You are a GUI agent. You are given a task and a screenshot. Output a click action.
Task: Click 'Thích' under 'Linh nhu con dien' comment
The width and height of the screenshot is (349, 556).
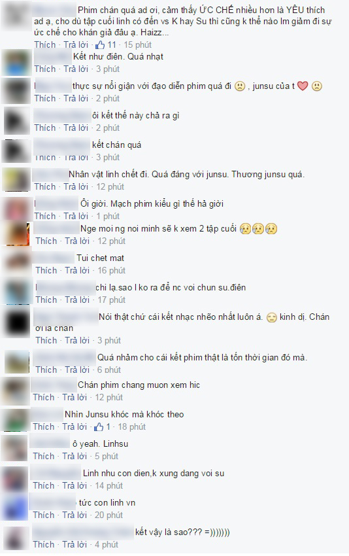tap(44, 485)
